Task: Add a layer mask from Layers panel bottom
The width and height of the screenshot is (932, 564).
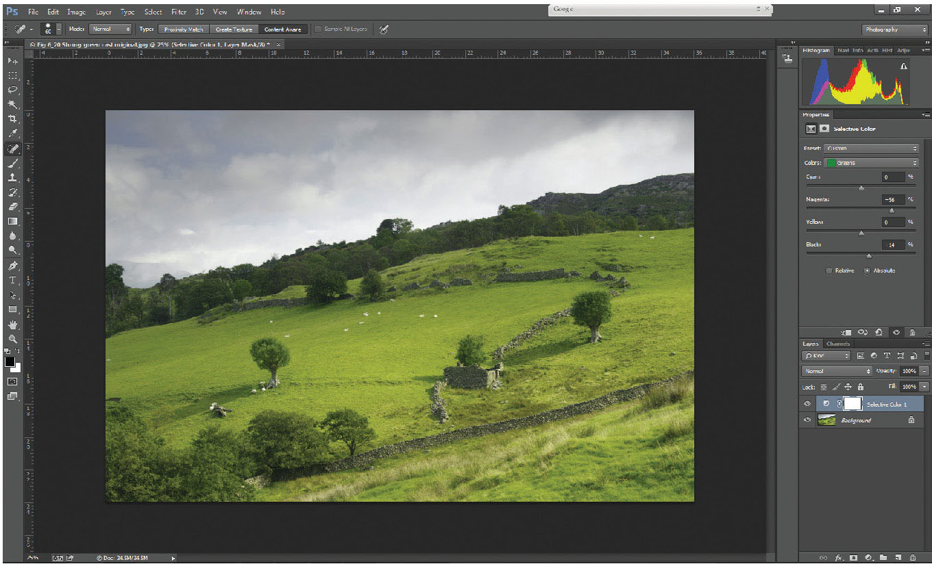Action: tap(853, 558)
